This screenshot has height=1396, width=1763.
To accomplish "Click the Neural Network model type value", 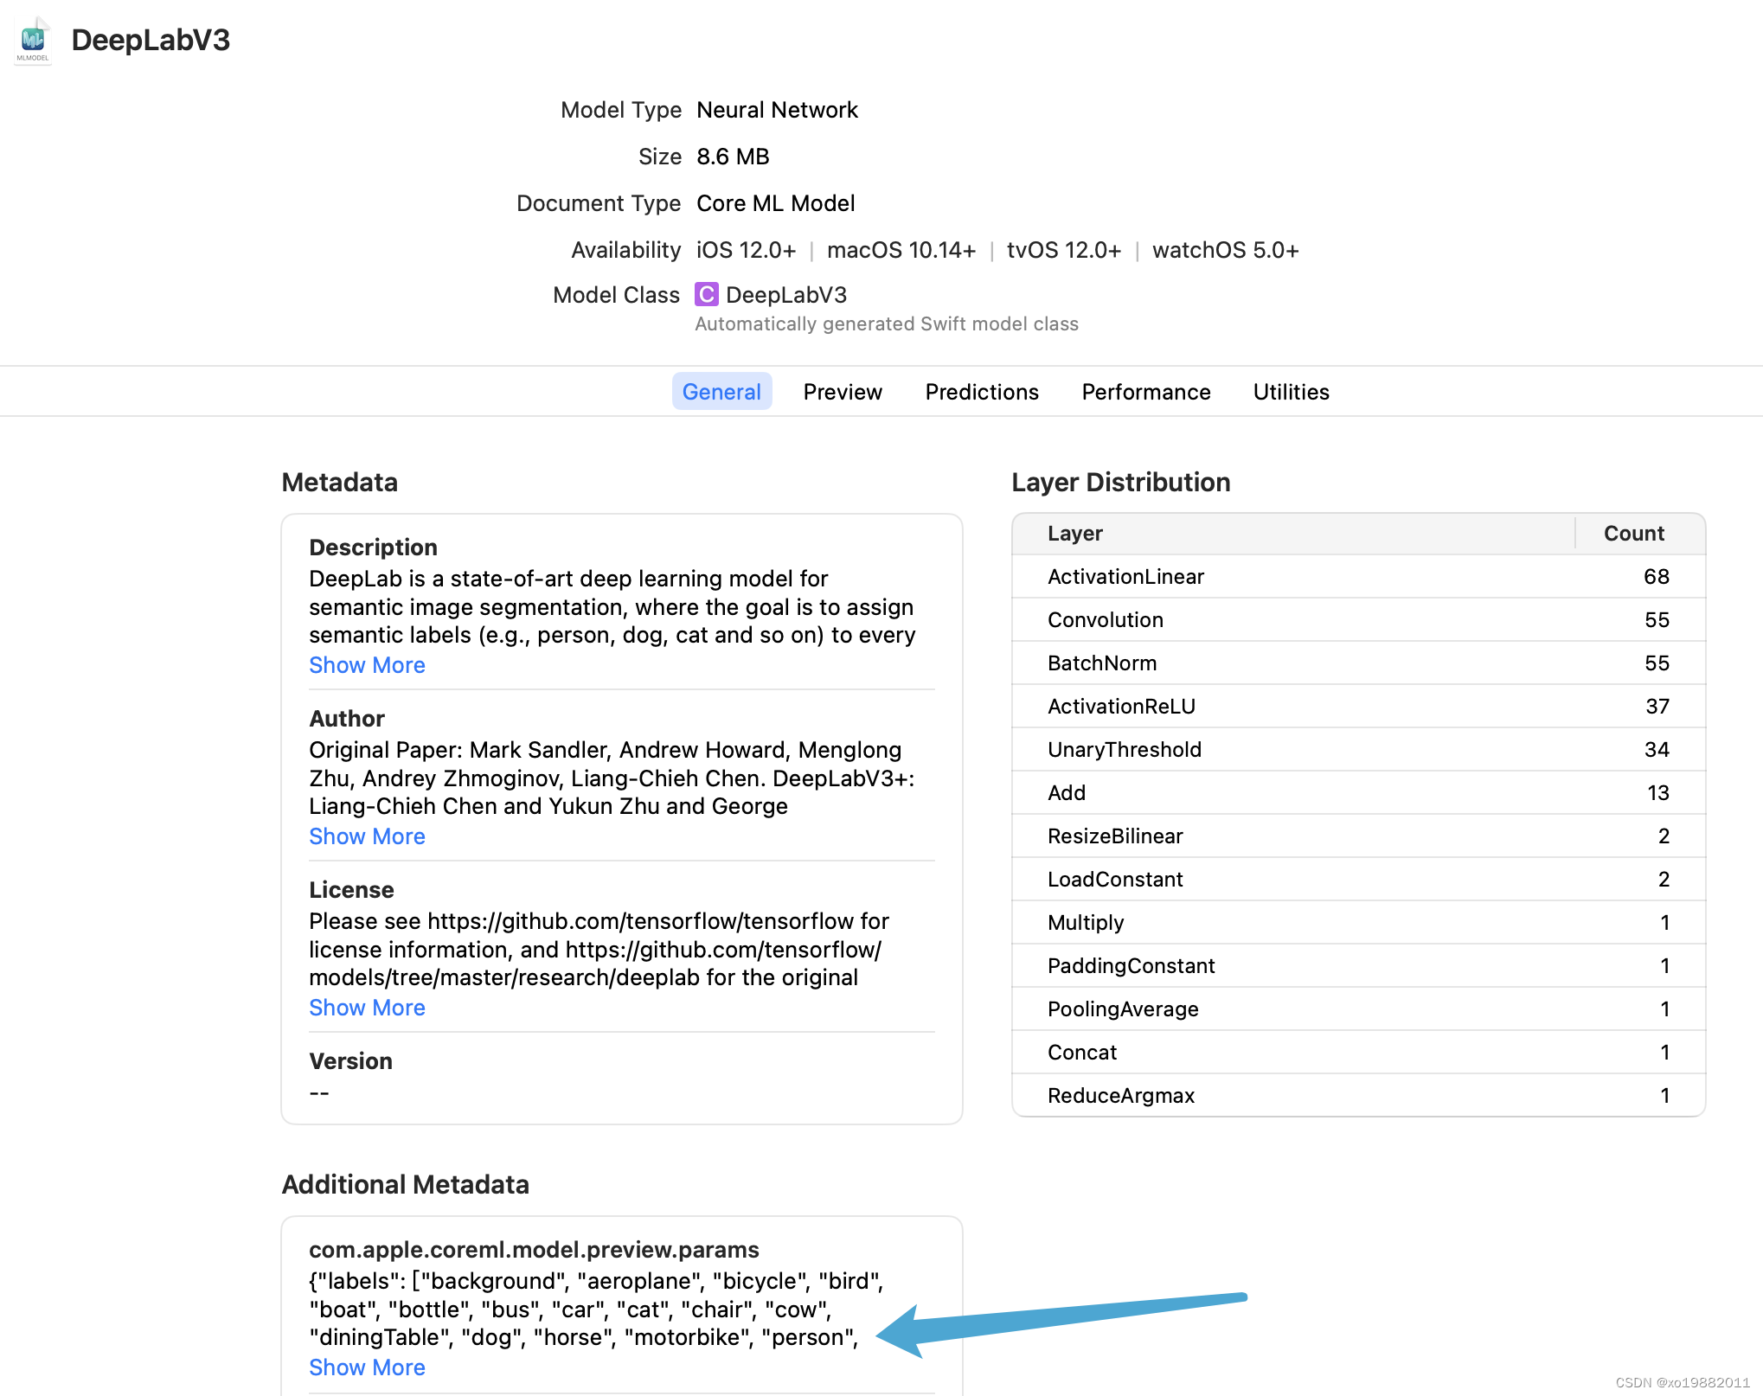I will click(777, 110).
